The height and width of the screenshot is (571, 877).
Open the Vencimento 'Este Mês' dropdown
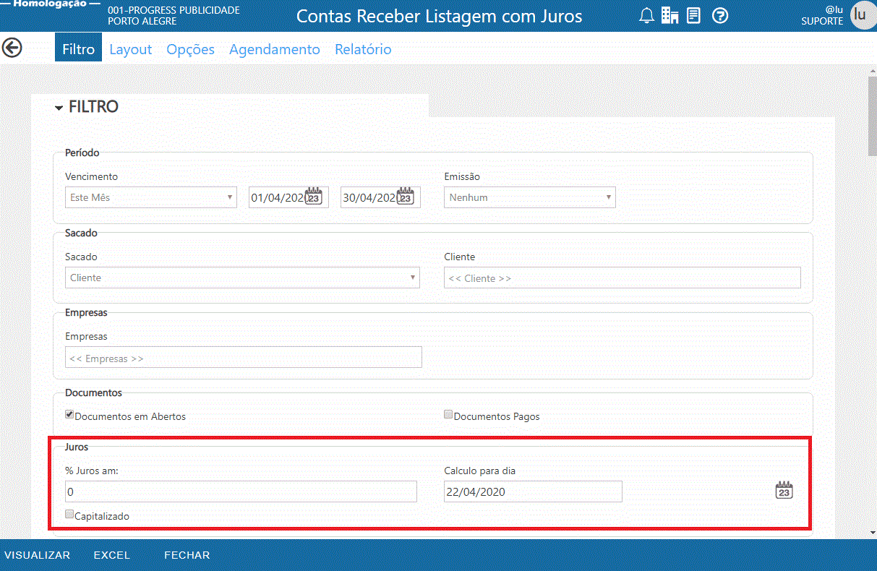click(x=151, y=197)
